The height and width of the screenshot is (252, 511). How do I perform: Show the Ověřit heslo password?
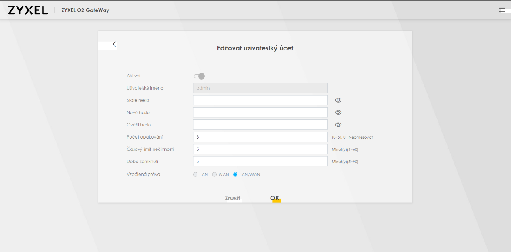click(x=338, y=125)
